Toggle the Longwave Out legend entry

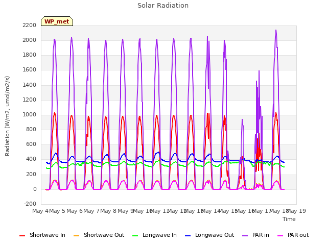pos(209,235)
